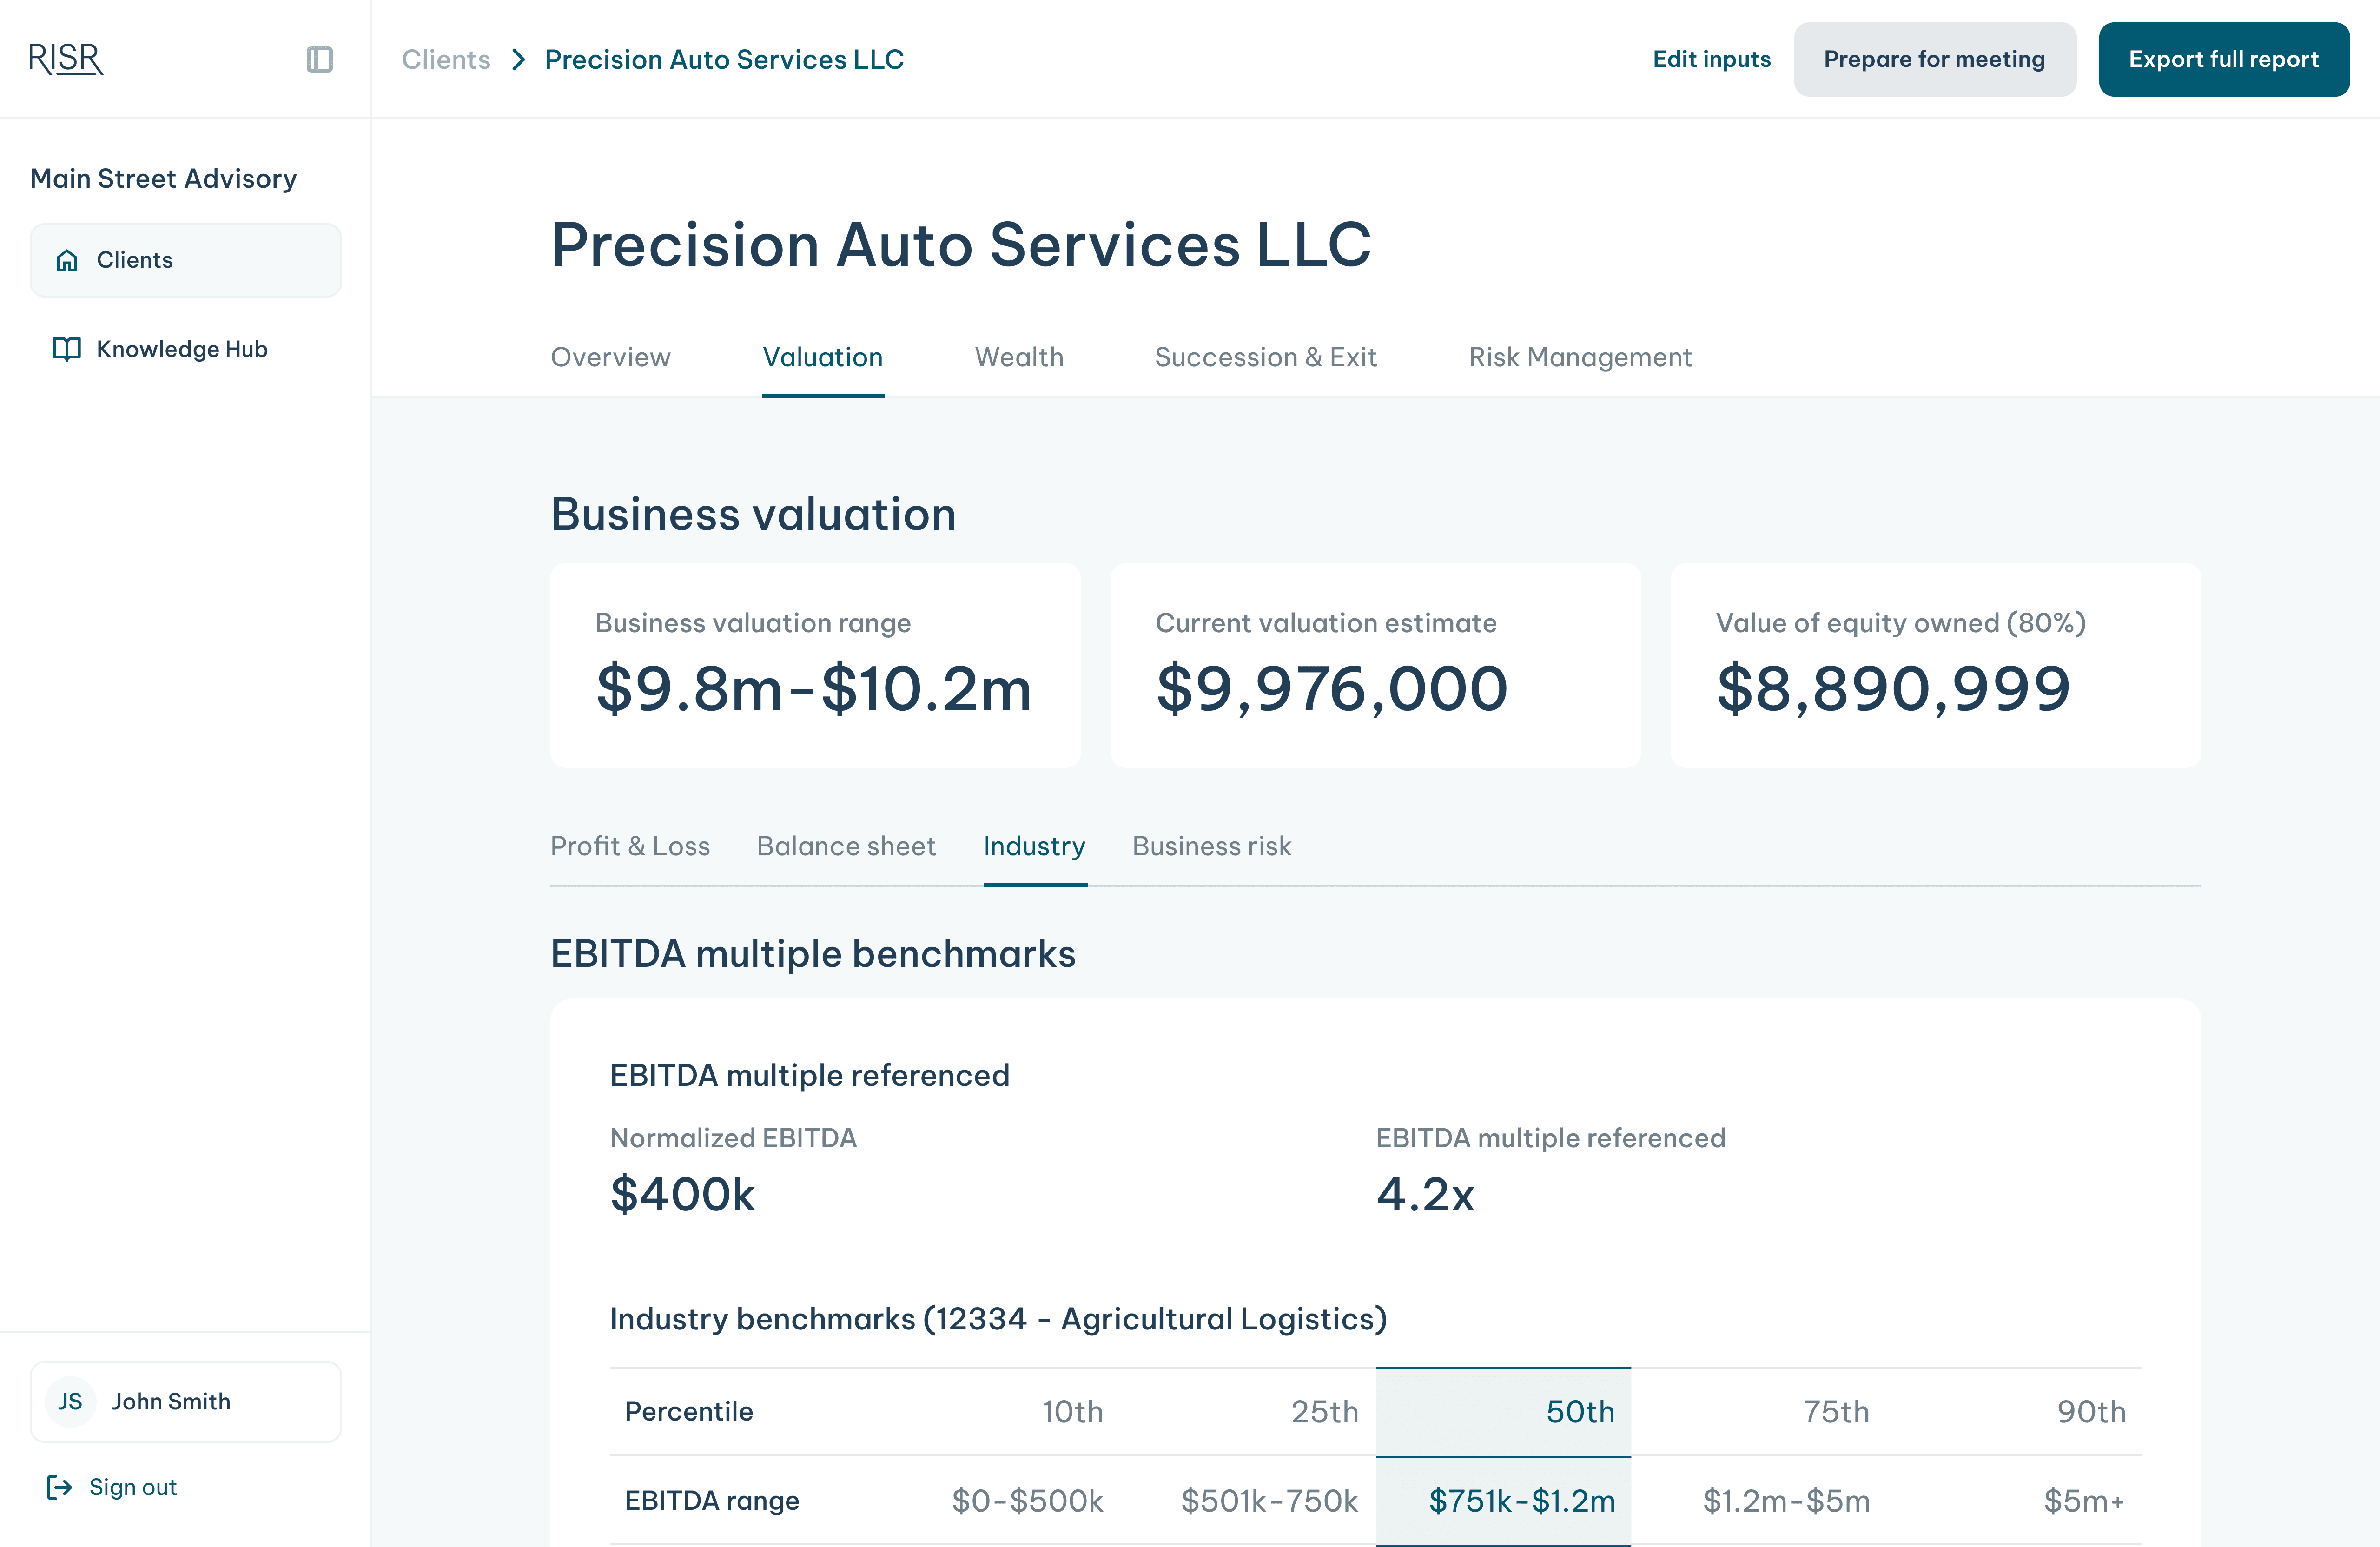Open the Edit inputs link
The height and width of the screenshot is (1547, 2380).
(1711, 60)
